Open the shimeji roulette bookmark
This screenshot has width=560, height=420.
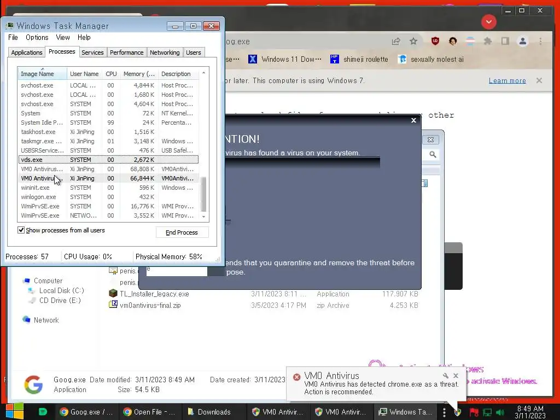click(x=359, y=59)
